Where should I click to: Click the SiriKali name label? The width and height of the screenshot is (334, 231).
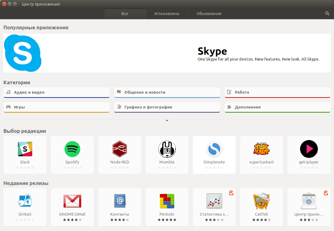[x=25, y=214]
